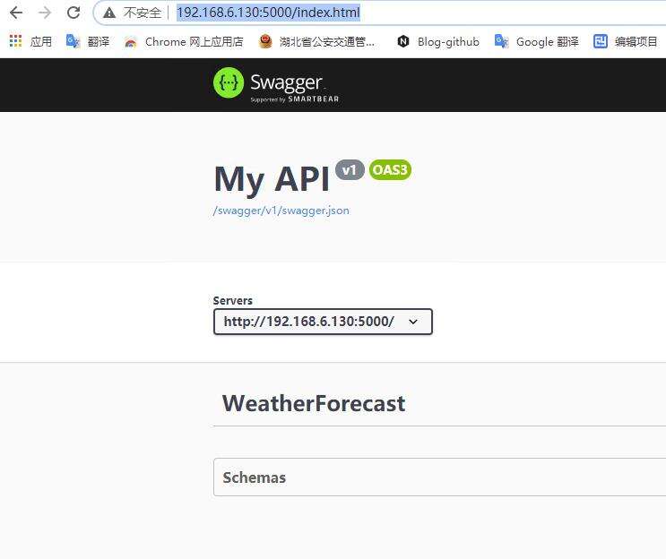666x559 pixels.
Task: Reload the page with refresh icon
Action: 74,13
